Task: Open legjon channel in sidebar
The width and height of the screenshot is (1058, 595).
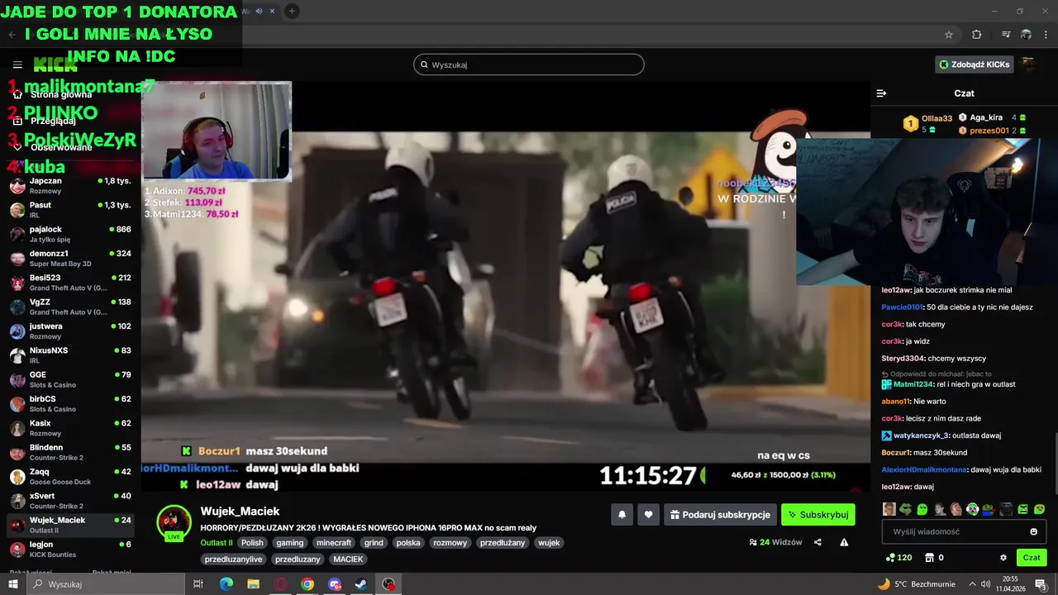Action: pos(70,549)
